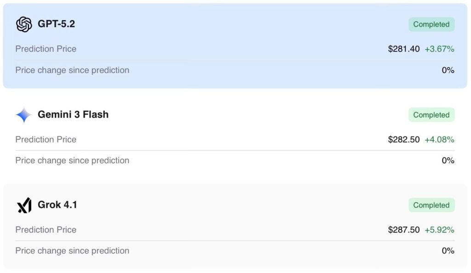The image size is (471, 273).
Task: Click the $282.50 prediction price
Action: [404, 139]
